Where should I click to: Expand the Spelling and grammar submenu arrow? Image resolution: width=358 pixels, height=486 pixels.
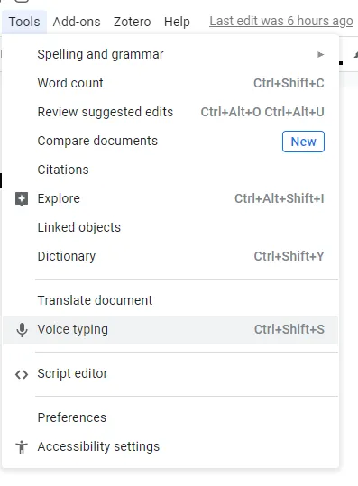tap(320, 55)
